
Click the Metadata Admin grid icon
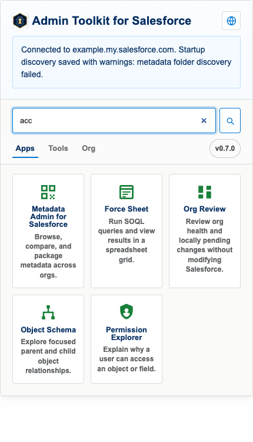pos(48,192)
